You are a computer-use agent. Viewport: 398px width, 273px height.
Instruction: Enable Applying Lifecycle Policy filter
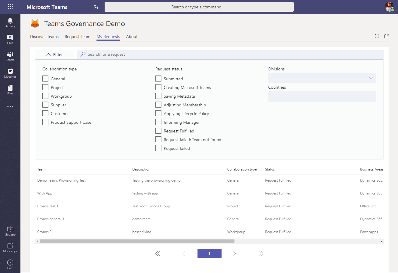[x=158, y=113]
